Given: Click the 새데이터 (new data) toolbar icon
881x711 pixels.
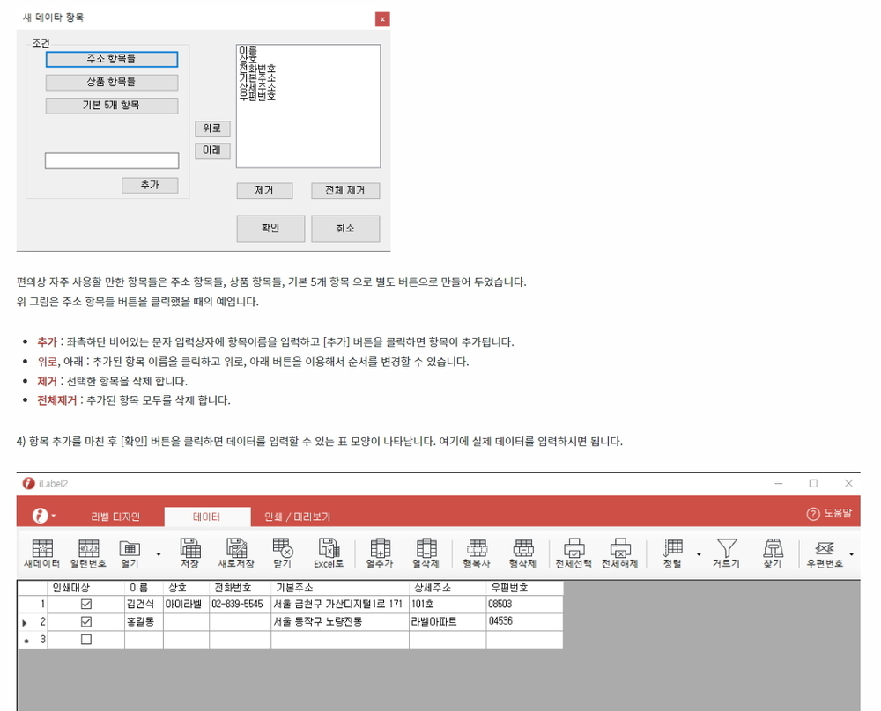Looking at the screenshot, I should pos(42,553).
